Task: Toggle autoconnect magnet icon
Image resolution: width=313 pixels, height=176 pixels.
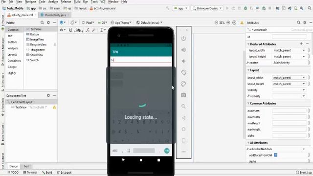Action: pos(70,30)
